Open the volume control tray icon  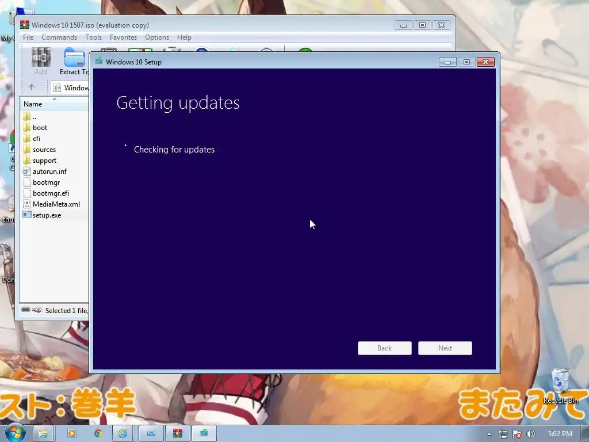click(530, 434)
